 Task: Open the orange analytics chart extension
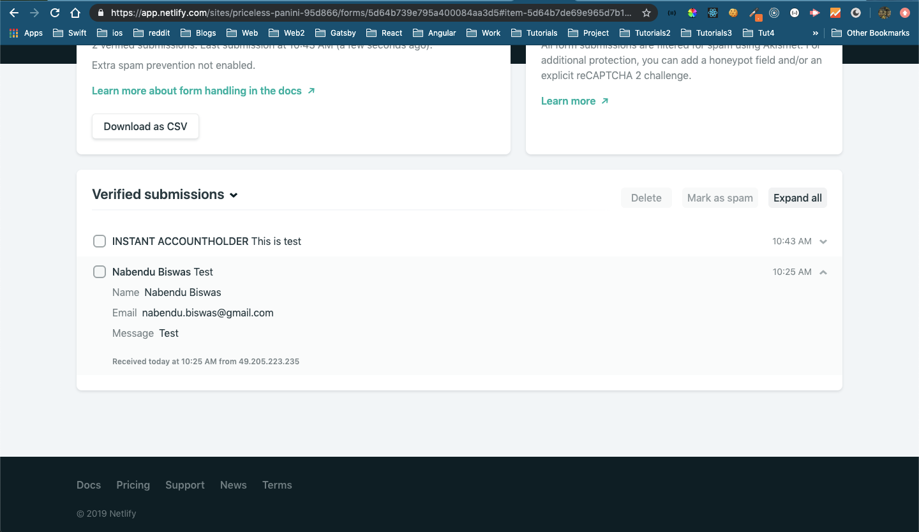[835, 13]
